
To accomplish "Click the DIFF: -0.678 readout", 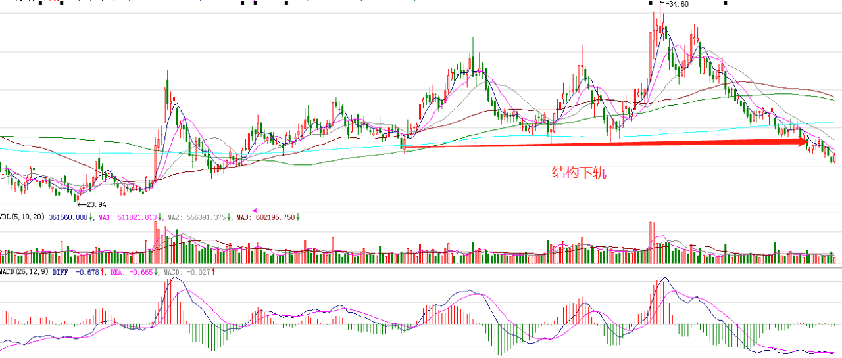I will [x=76, y=271].
